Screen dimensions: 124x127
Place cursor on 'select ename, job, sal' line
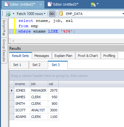[x=46, y=21]
